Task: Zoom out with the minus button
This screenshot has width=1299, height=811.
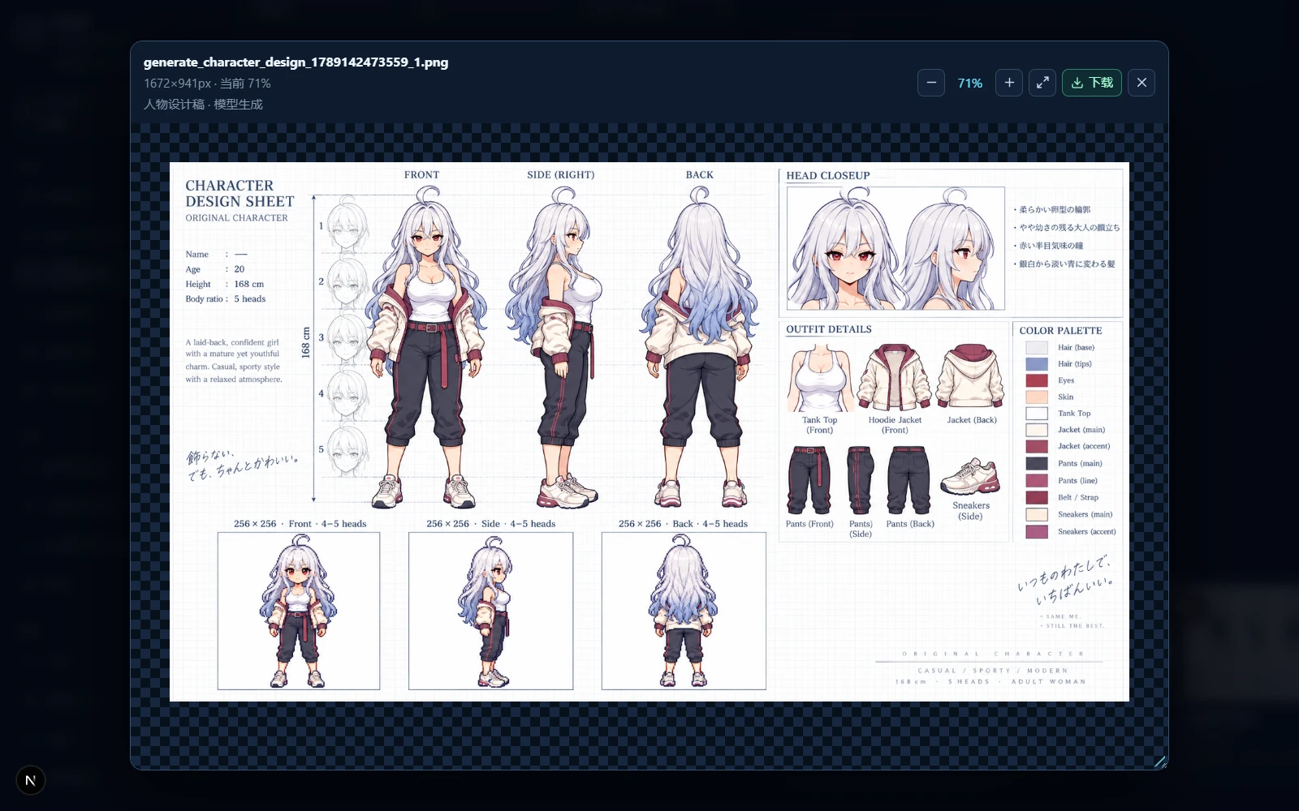Action: pyautogui.click(x=931, y=83)
